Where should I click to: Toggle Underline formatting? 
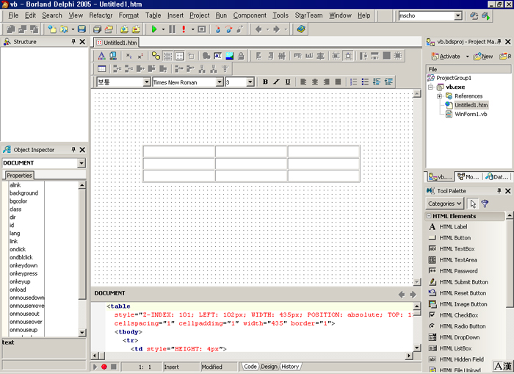pos(287,82)
